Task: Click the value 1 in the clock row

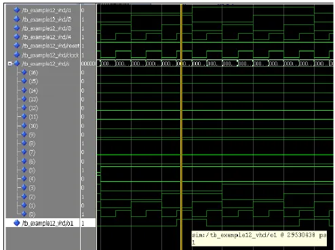Action: pyautogui.click(x=83, y=55)
